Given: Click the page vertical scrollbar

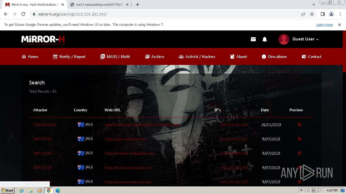Looking at the screenshot, I should tap(344, 51).
